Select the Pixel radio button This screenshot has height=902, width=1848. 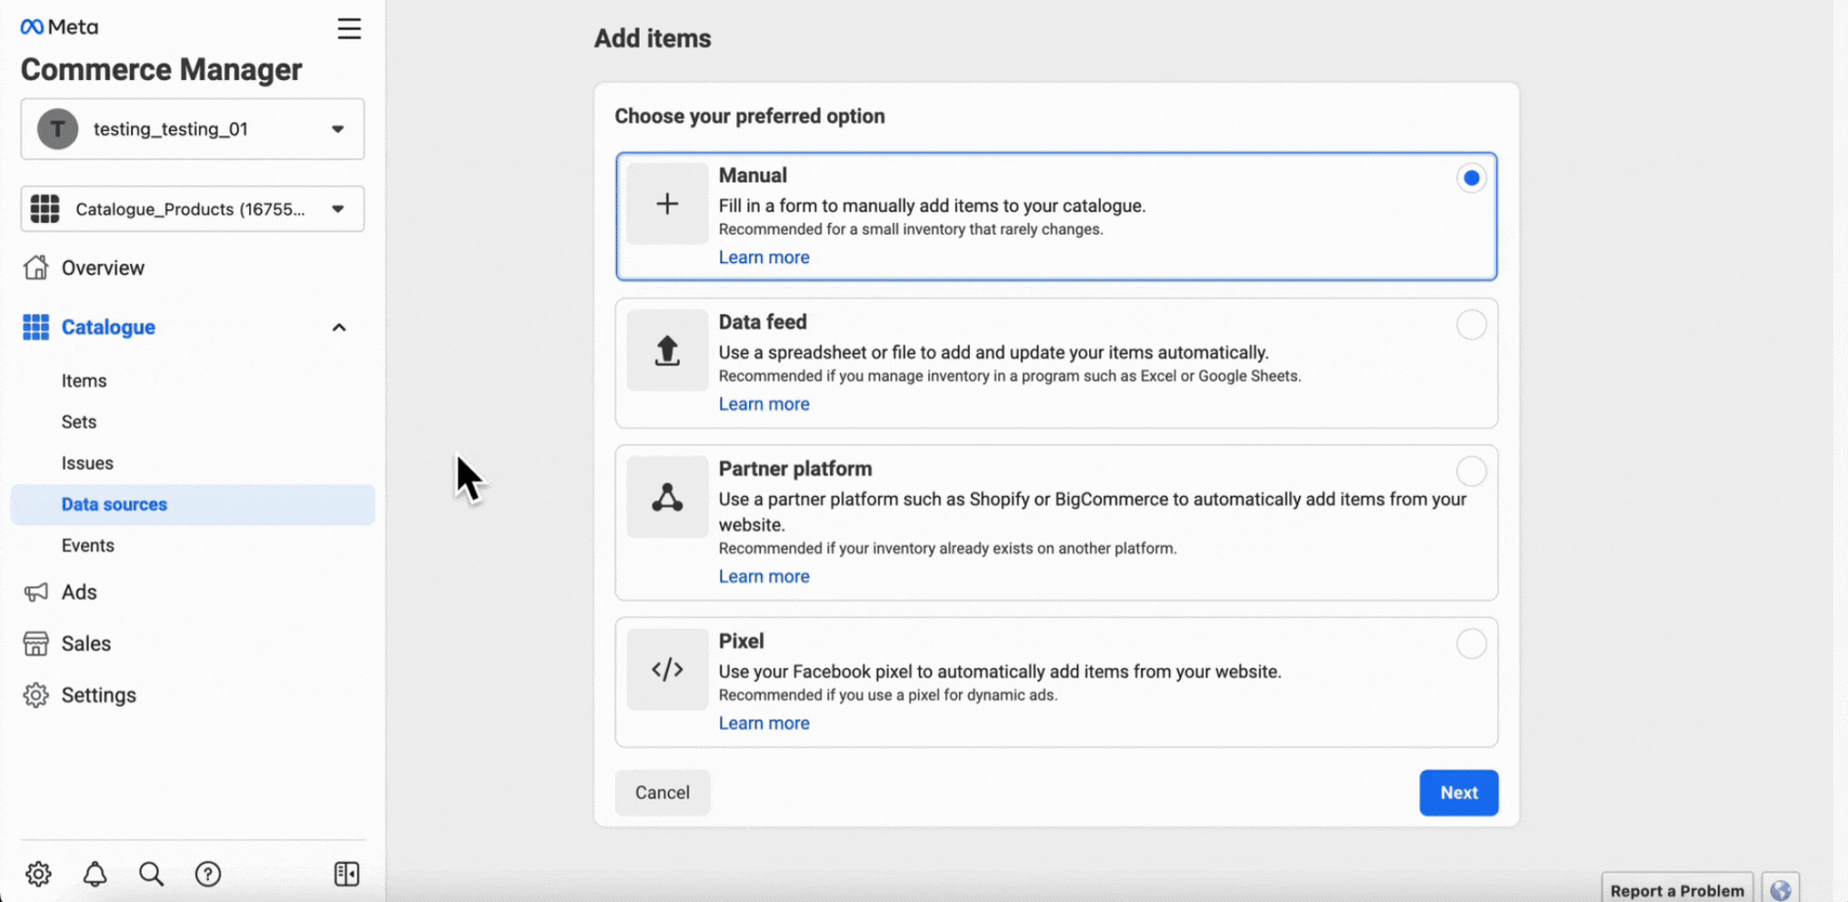point(1472,644)
